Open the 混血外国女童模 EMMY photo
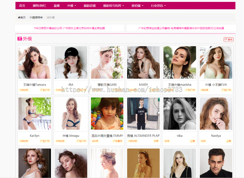The width and height of the screenshot is (244, 178). pos(107,113)
